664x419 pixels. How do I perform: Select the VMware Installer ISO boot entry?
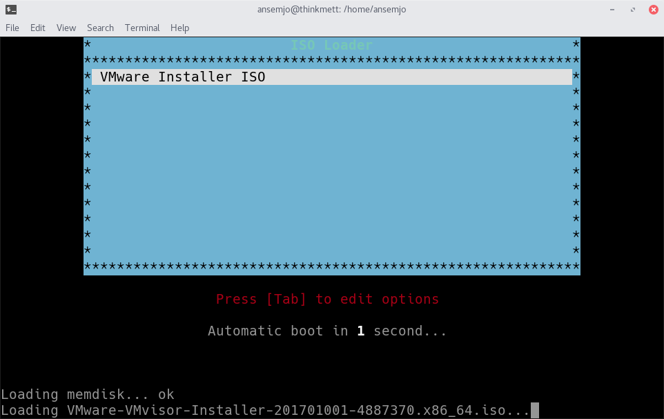(x=183, y=77)
